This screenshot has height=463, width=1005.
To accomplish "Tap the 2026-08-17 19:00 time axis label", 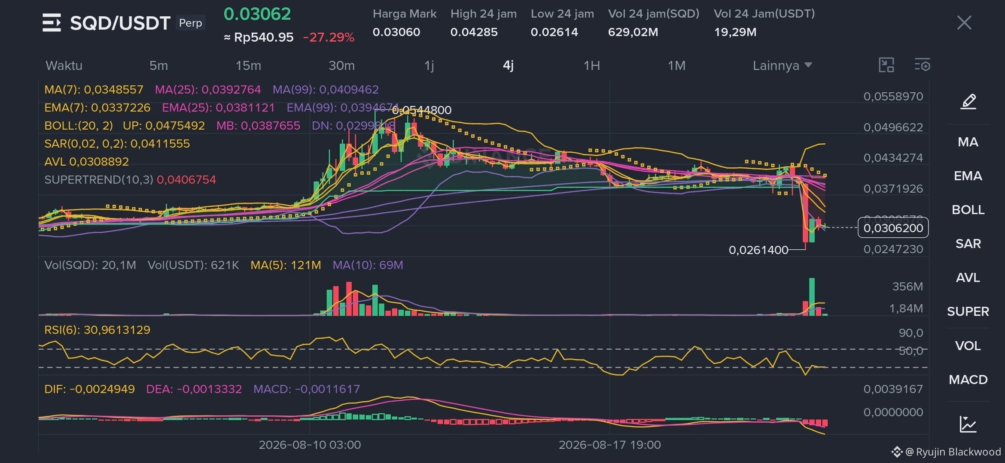I will click(x=609, y=445).
